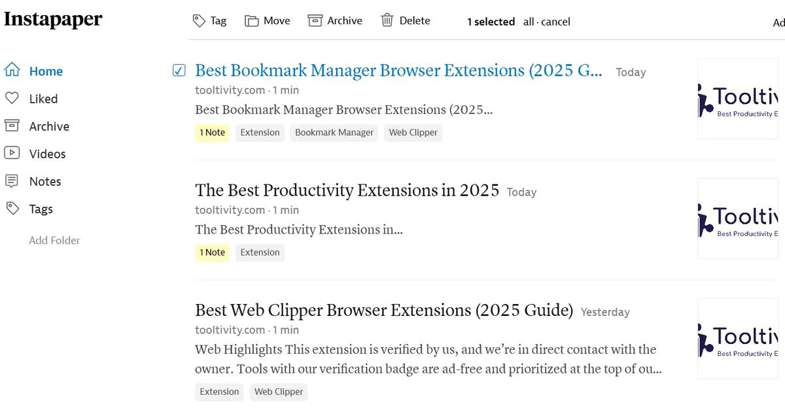Click Extension tag on Web Clipper article
The image size is (785, 412).
click(x=219, y=392)
